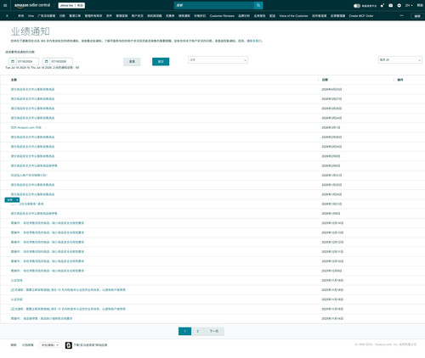Image resolution: width=425 pixels, height=358 pixels.
Task: Click the app download link in footer
Action: click(90, 345)
